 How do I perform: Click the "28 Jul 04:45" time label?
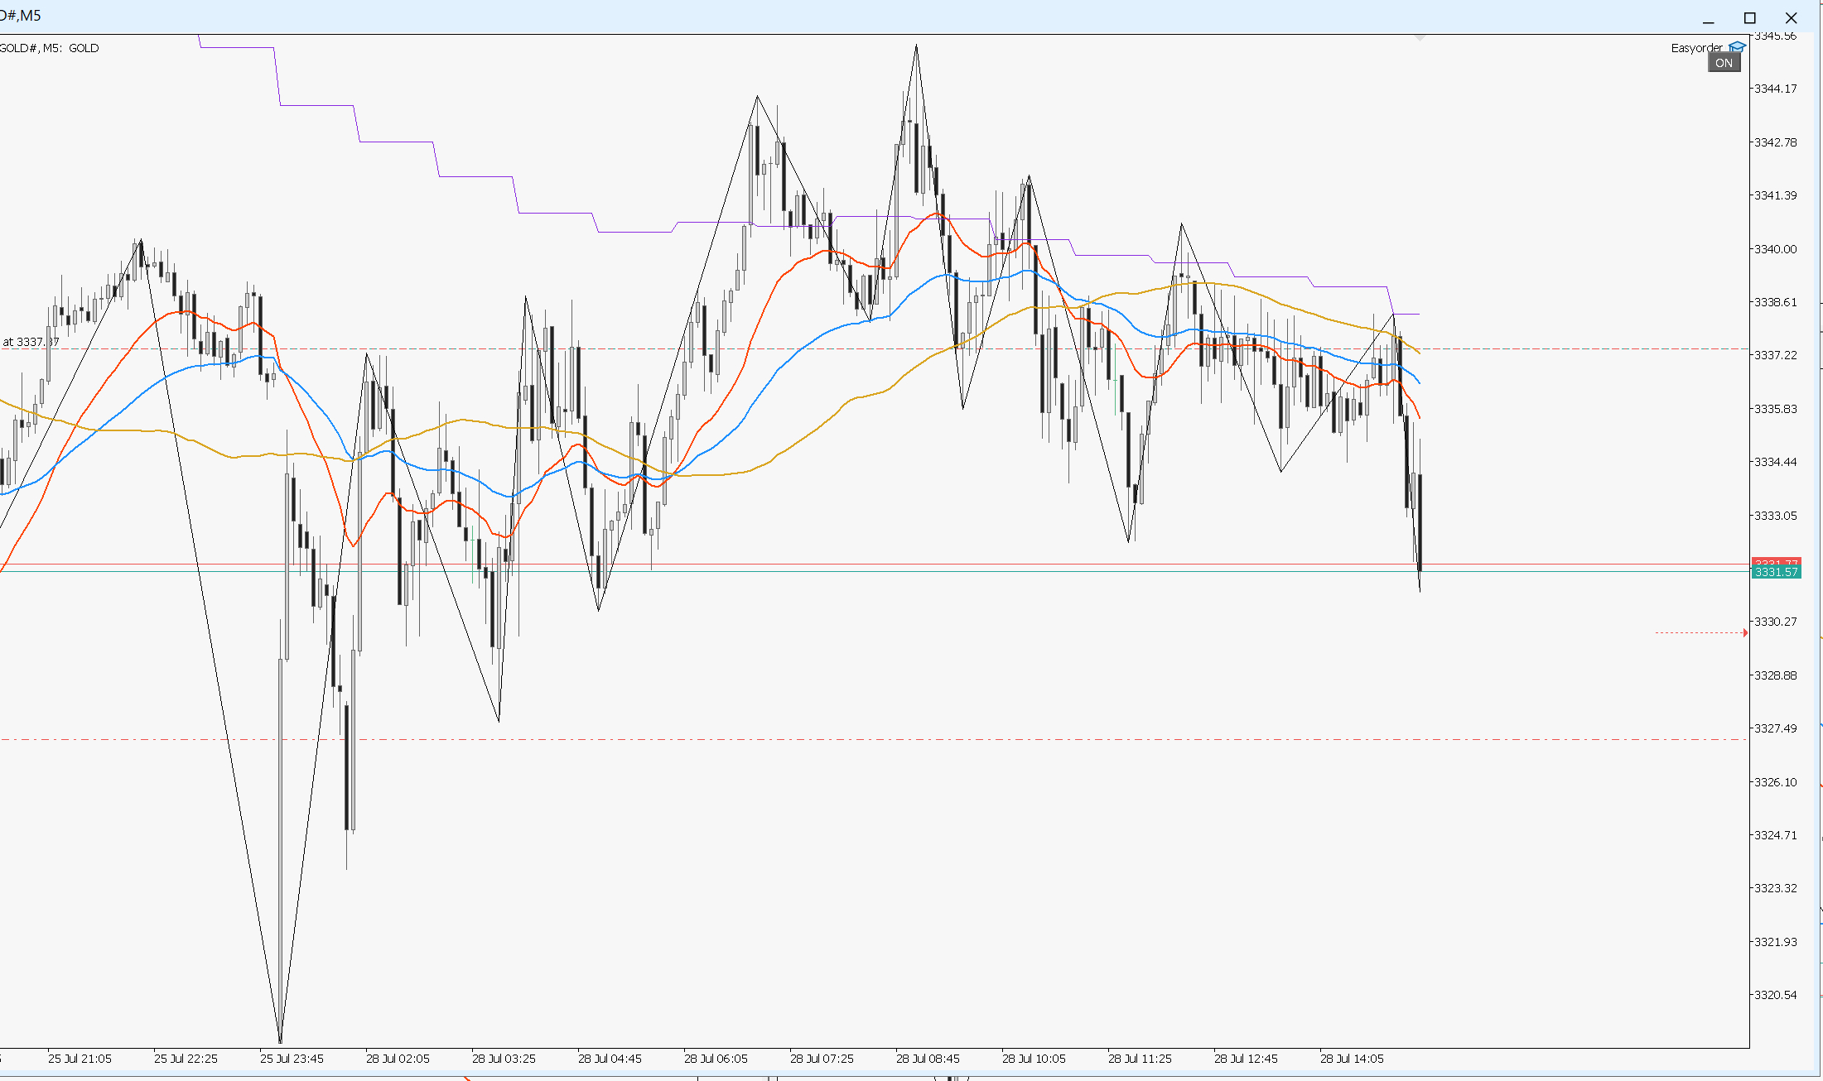[610, 1059]
